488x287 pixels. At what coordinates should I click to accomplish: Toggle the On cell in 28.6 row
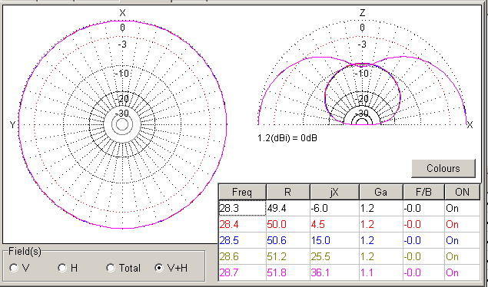pyautogui.click(x=462, y=256)
